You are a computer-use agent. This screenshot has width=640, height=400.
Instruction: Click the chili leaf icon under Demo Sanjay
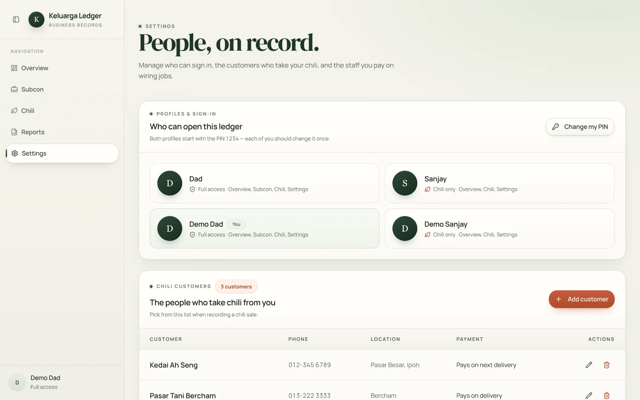pyautogui.click(x=428, y=235)
